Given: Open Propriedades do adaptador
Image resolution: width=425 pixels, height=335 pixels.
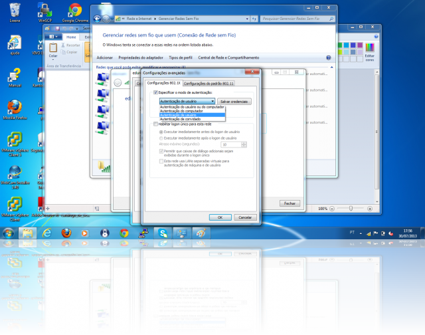Looking at the screenshot, I should tap(141, 58).
